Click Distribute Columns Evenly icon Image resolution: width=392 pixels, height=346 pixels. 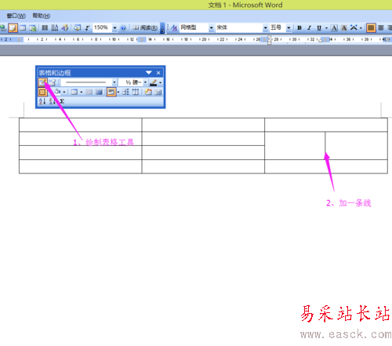[136, 92]
